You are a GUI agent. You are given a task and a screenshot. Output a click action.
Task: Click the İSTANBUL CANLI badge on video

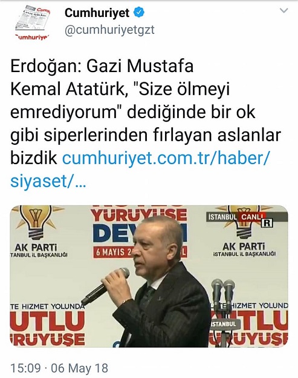(x=236, y=217)
